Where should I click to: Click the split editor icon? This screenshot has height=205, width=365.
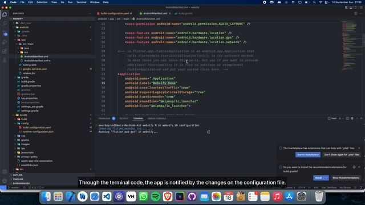tap(356, 14)
